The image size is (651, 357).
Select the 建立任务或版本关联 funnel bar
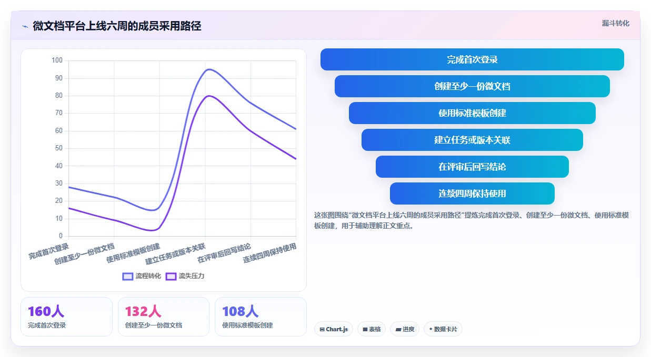point(472,140)
